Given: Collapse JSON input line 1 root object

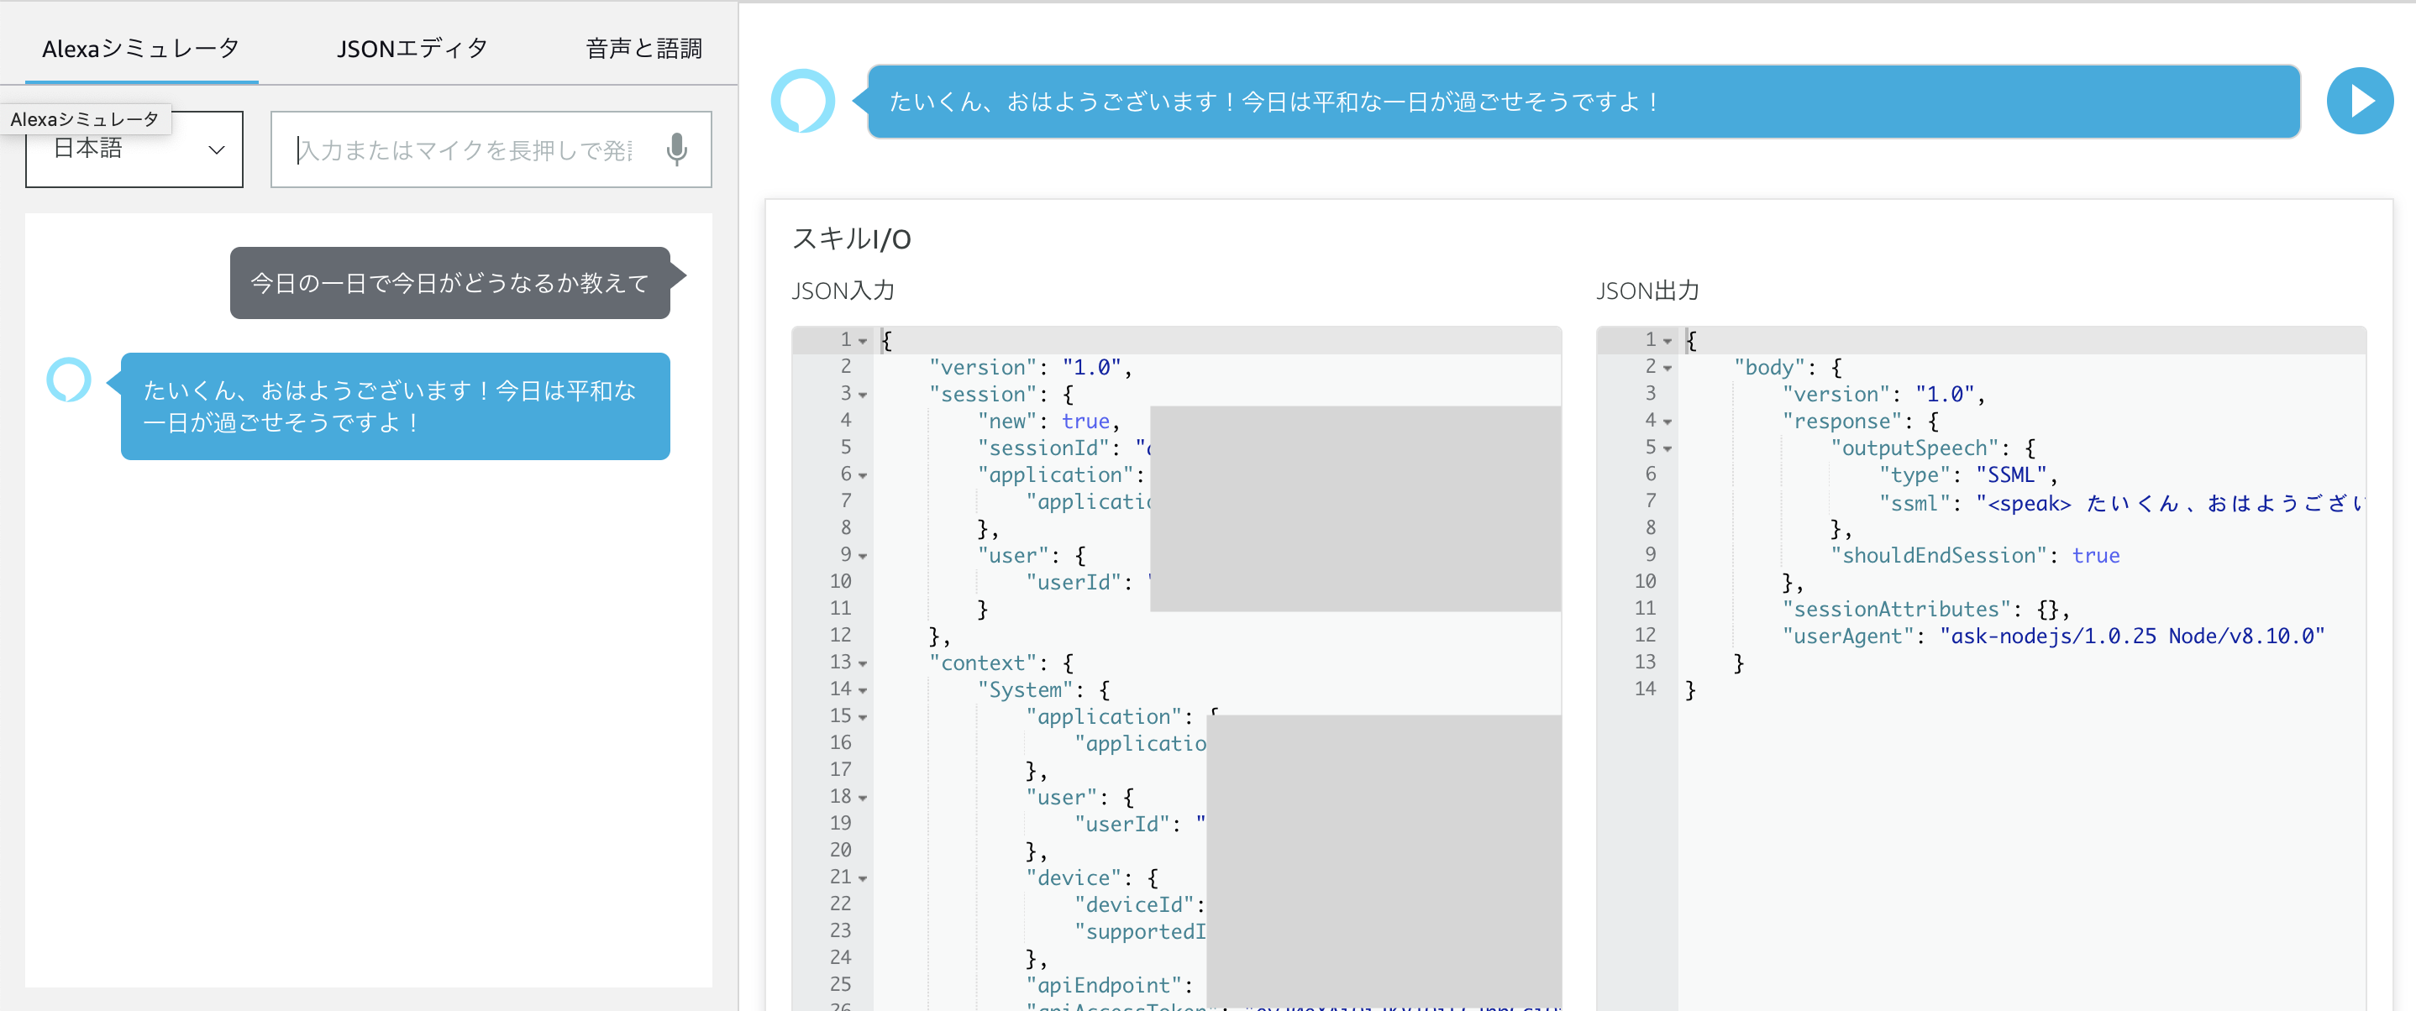Looking at the screenshot, I should [x=863, y=342].
